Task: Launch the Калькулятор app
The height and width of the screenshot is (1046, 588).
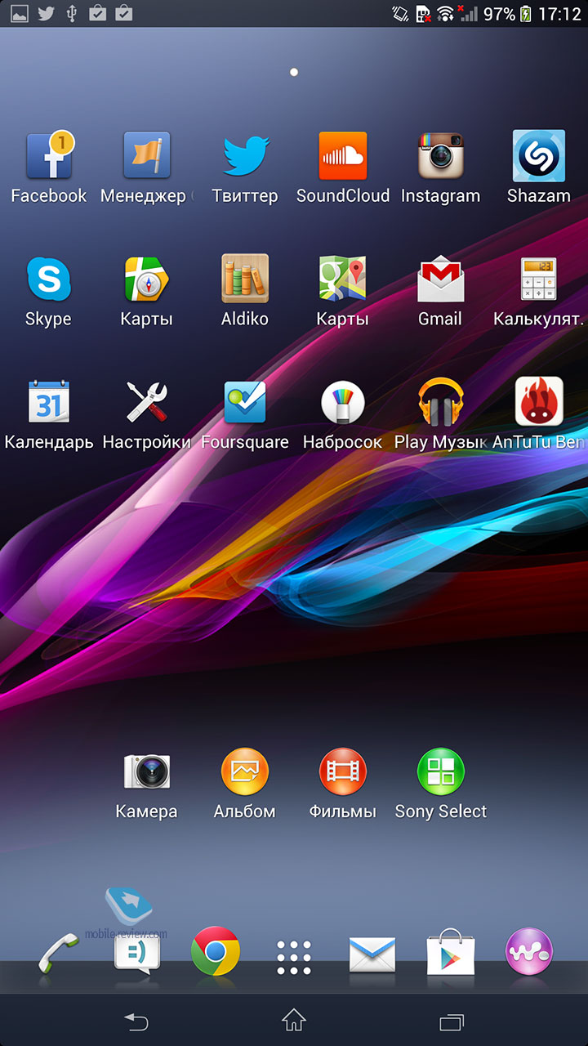Action: [x=539, y=279]
